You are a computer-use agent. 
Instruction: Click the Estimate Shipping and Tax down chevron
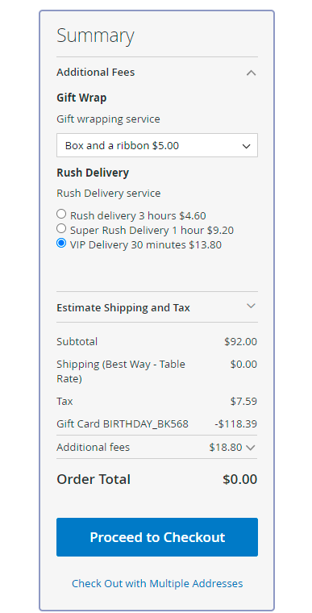coord(251,306)
